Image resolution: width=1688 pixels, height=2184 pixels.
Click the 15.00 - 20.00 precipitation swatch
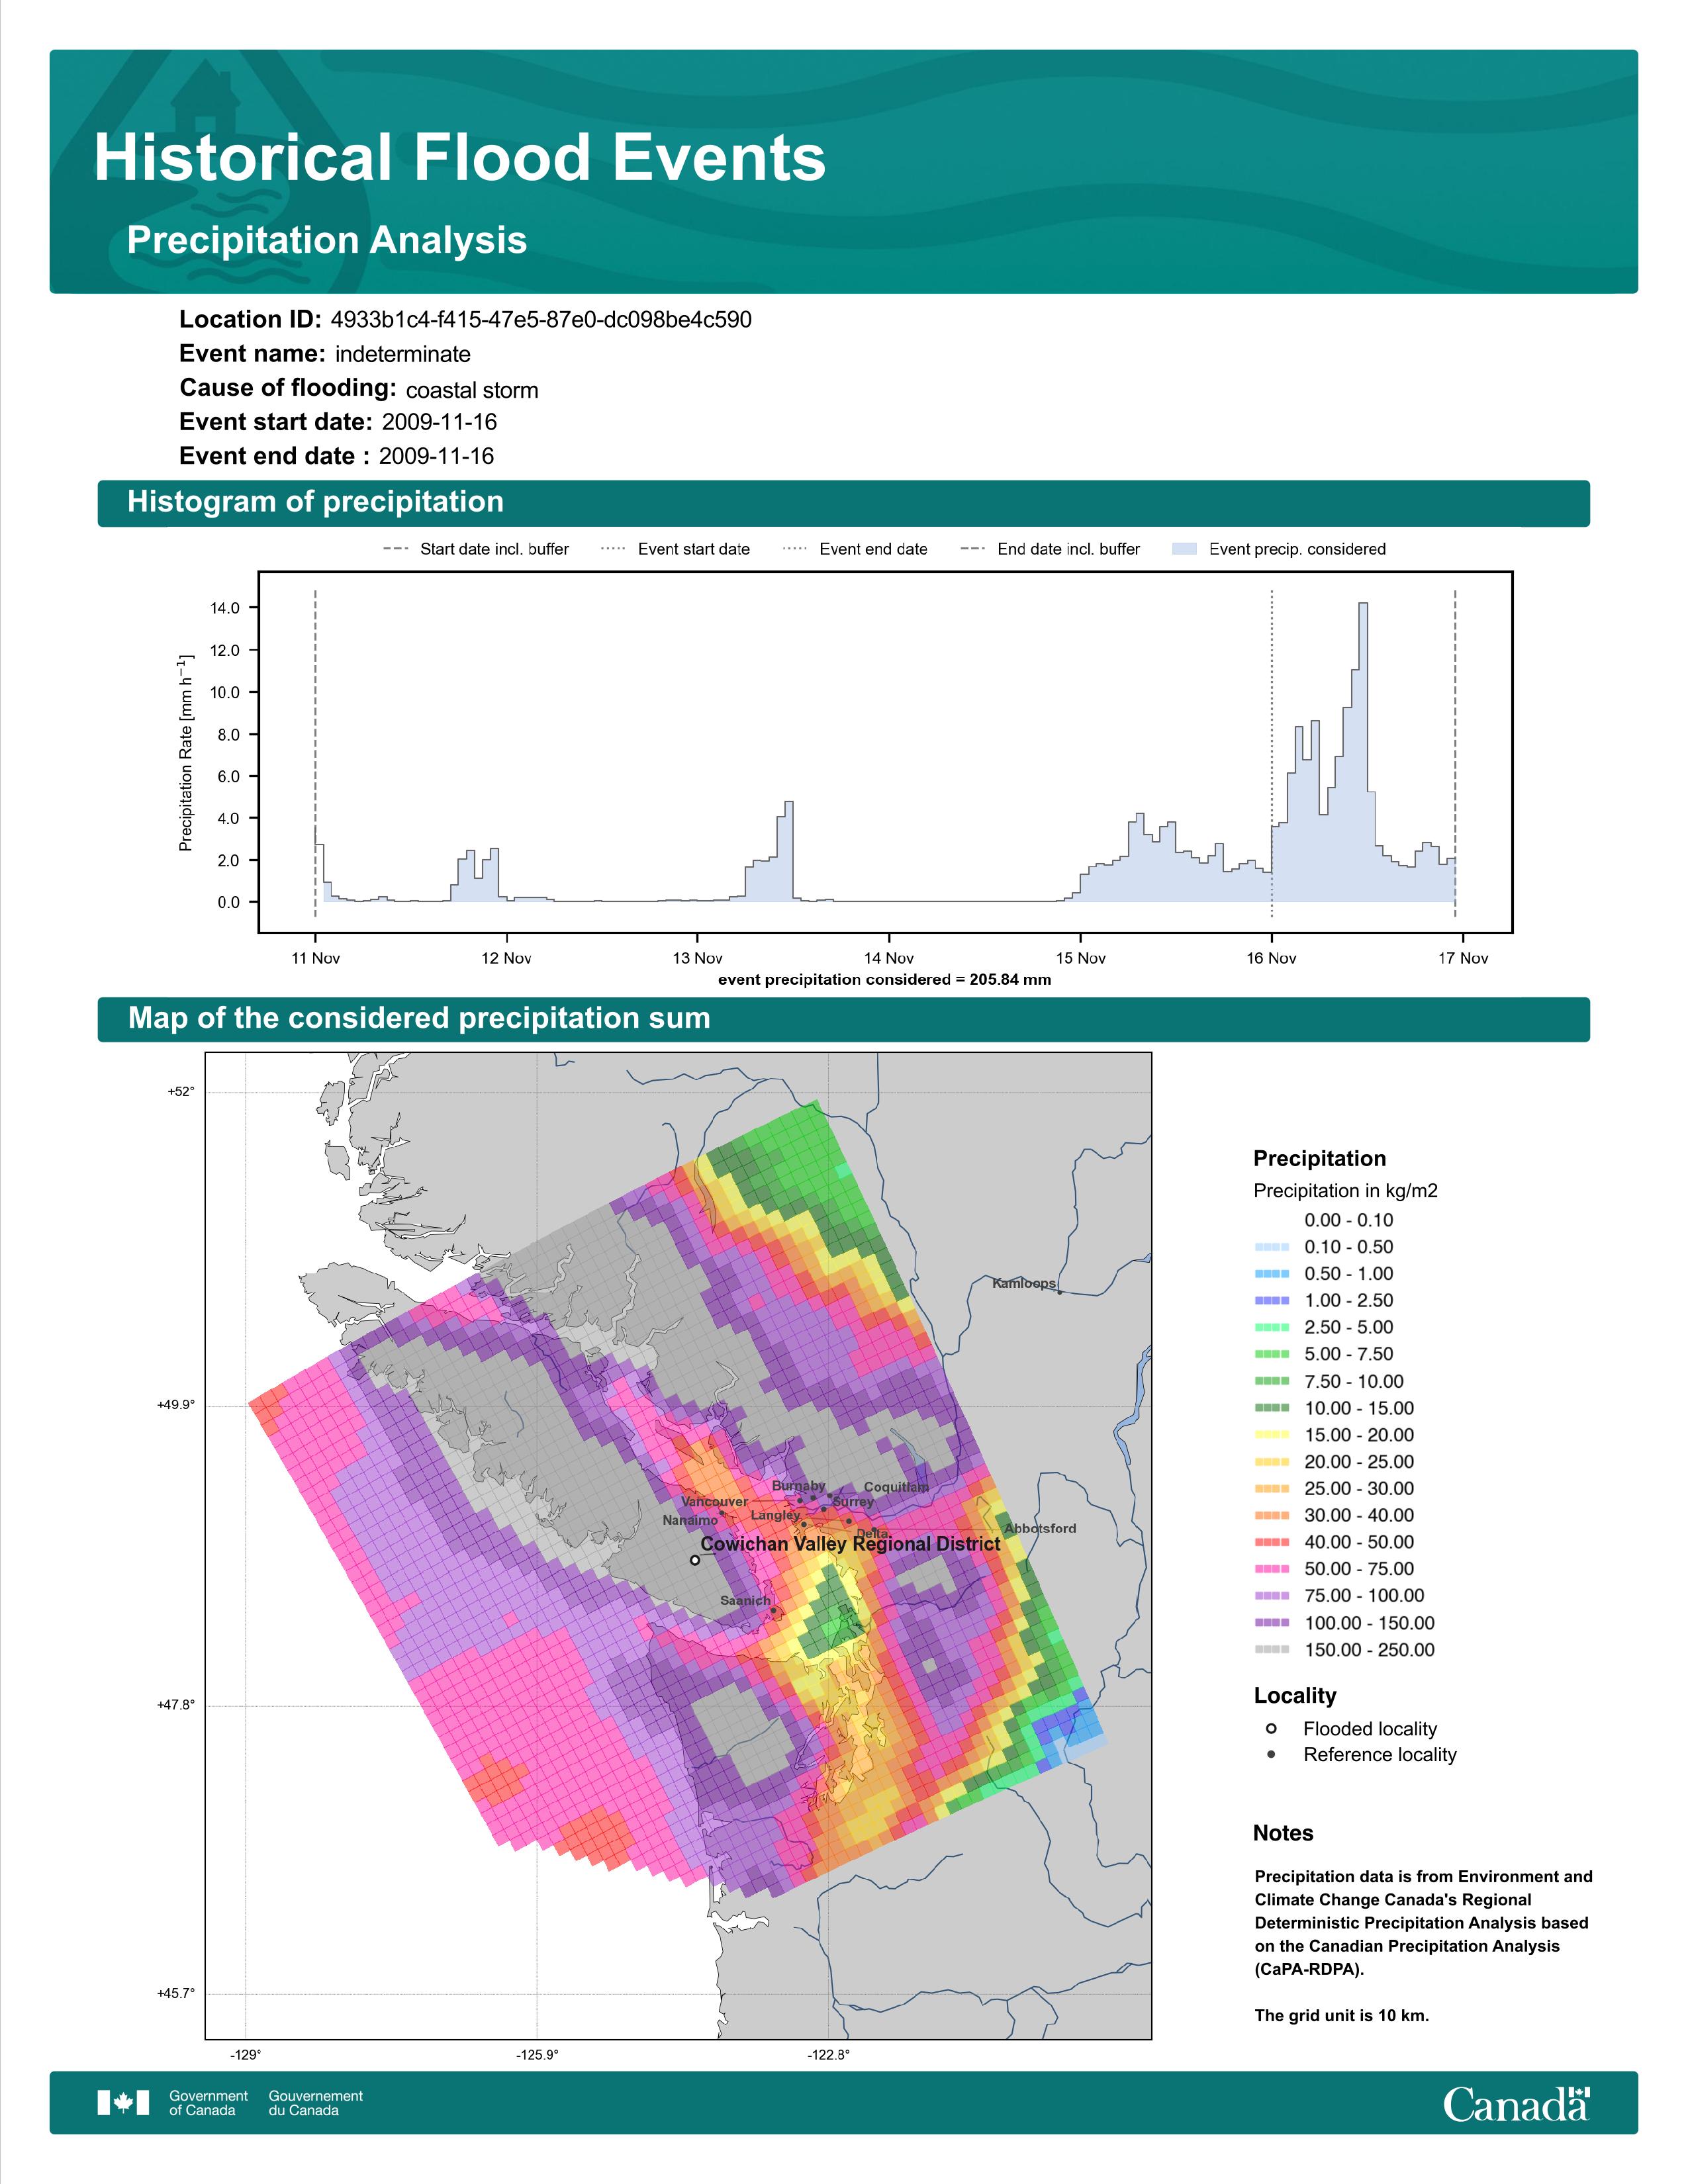pos(1271,1435)
